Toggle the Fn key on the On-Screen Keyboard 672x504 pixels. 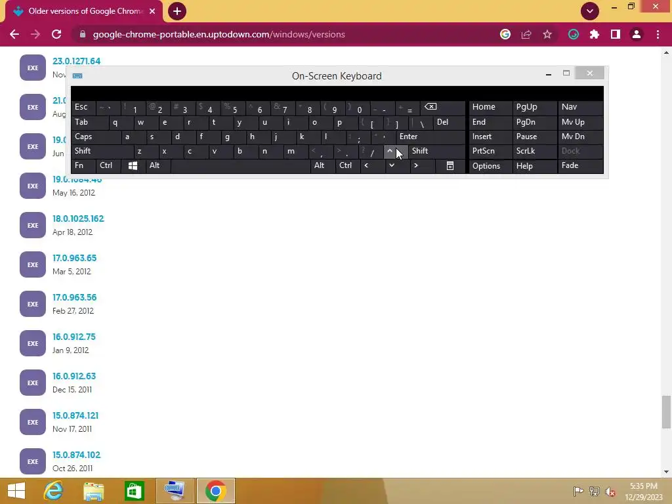point(83,166)
